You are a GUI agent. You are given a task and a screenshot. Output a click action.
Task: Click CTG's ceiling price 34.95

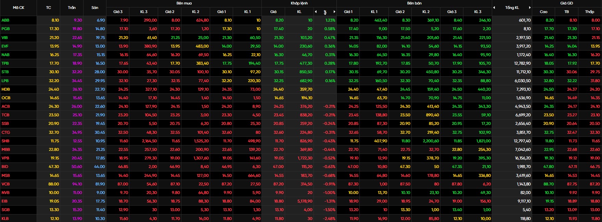(77, 132)
